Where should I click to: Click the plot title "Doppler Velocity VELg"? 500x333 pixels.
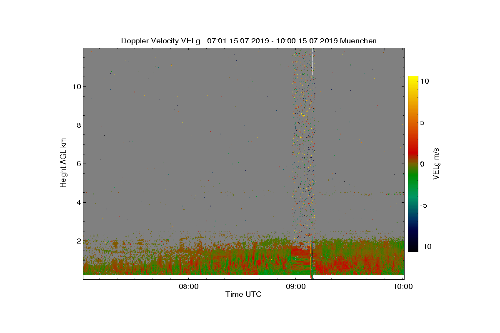click(x=161, y=41)
